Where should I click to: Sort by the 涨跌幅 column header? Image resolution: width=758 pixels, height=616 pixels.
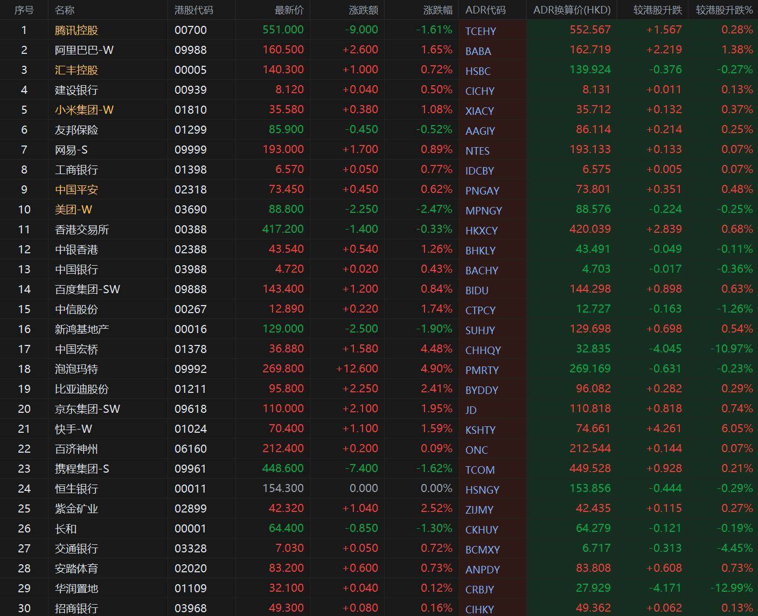click(437, 10)
